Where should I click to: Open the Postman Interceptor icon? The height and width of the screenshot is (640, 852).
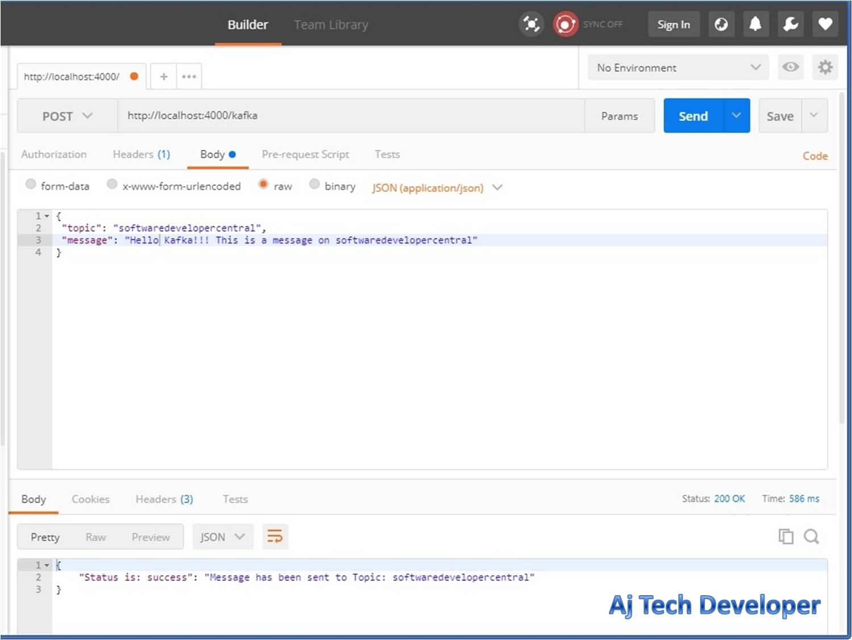click(531, 24)
